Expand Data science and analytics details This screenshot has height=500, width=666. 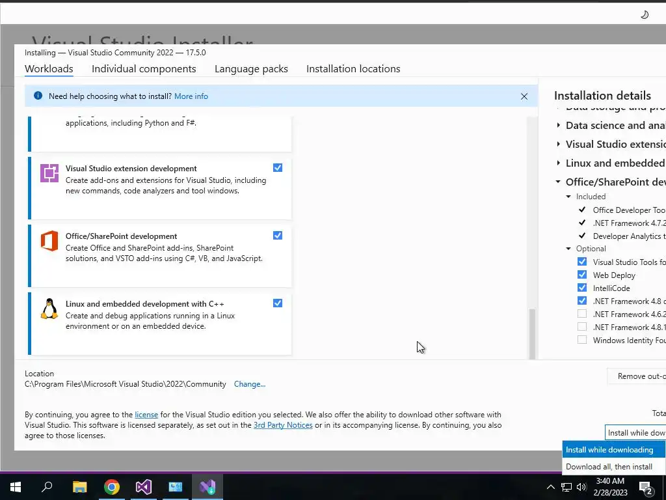tap(558, 125)
